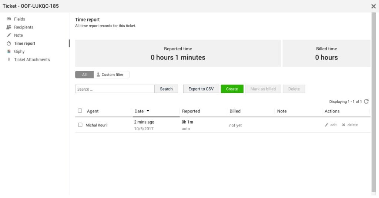Click the stopwatch icon for Time report
Viewport: 379px width, 198px height.
(9, 43)
